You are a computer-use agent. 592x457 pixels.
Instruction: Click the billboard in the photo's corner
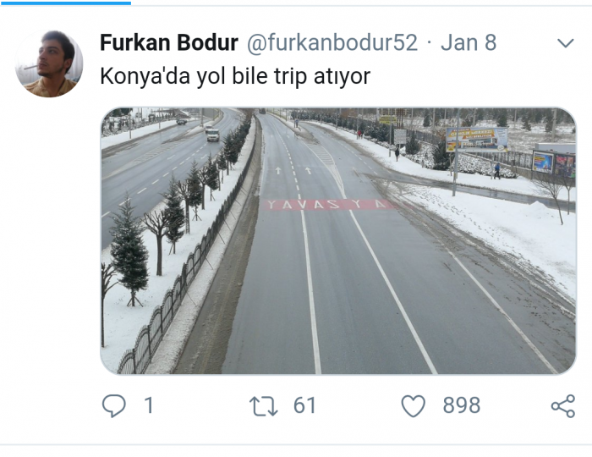point(477,140)
